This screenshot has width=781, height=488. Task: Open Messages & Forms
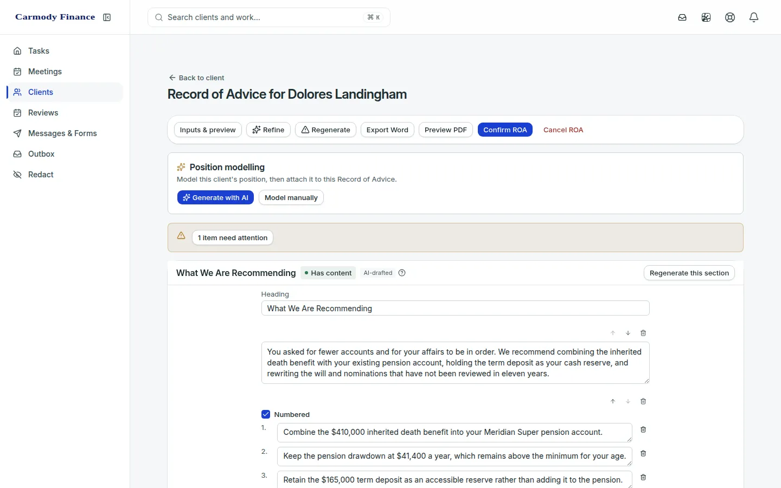(65, 133)
